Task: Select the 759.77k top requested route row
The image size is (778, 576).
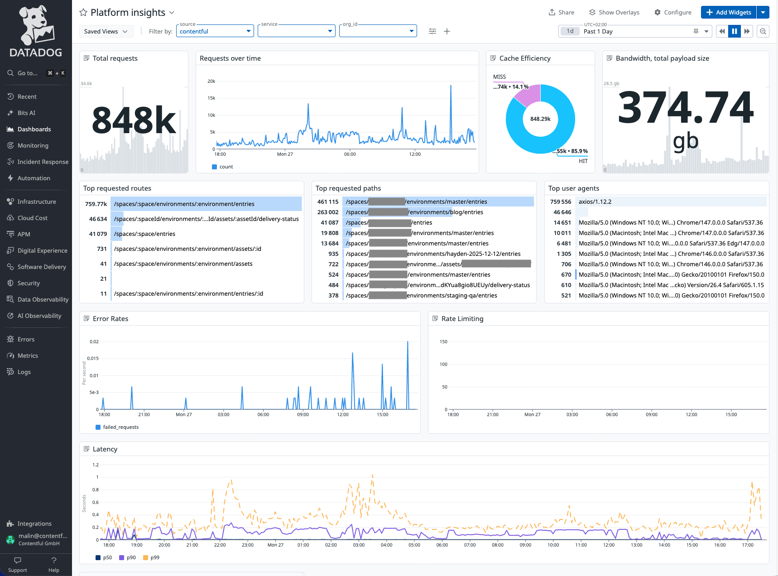Action: pos(192,204)
